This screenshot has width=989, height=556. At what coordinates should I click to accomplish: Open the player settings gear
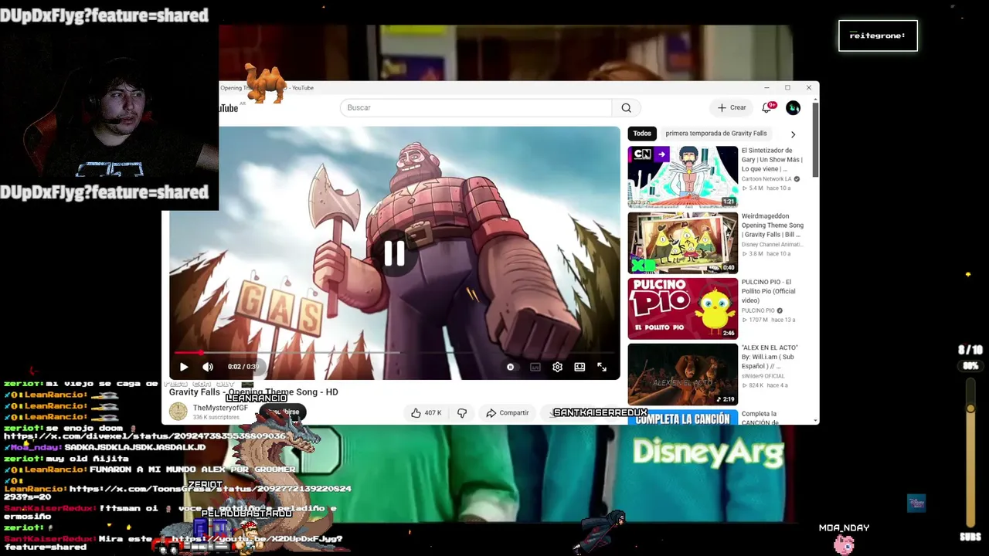557,368
